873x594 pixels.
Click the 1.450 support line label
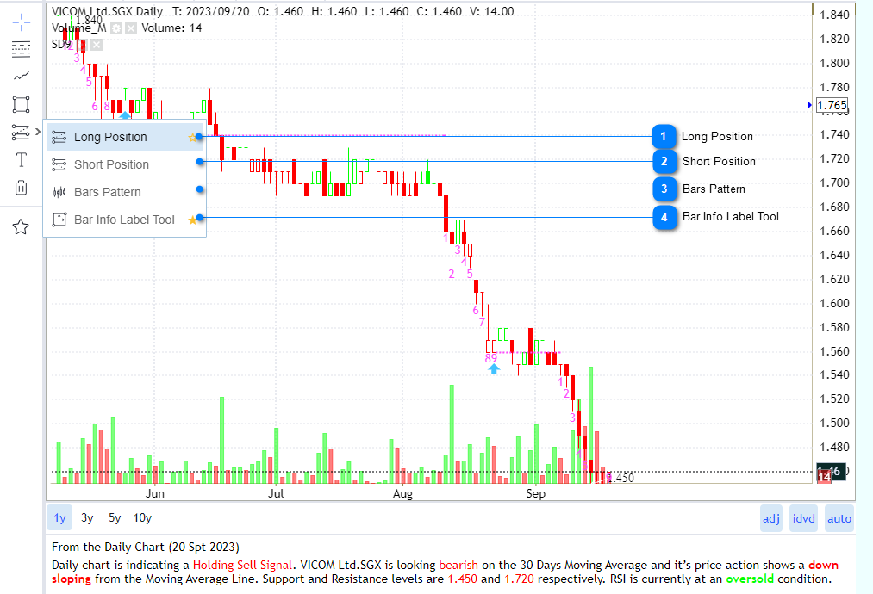pos(620,478)
